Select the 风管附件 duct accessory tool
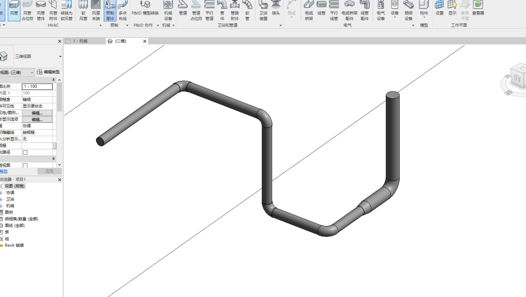 (x=54, y=10)
